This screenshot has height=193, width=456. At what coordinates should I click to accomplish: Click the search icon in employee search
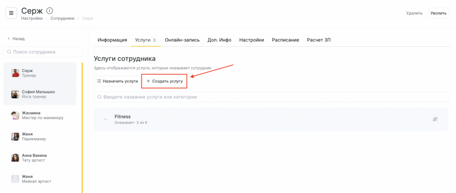coord(9,52)
